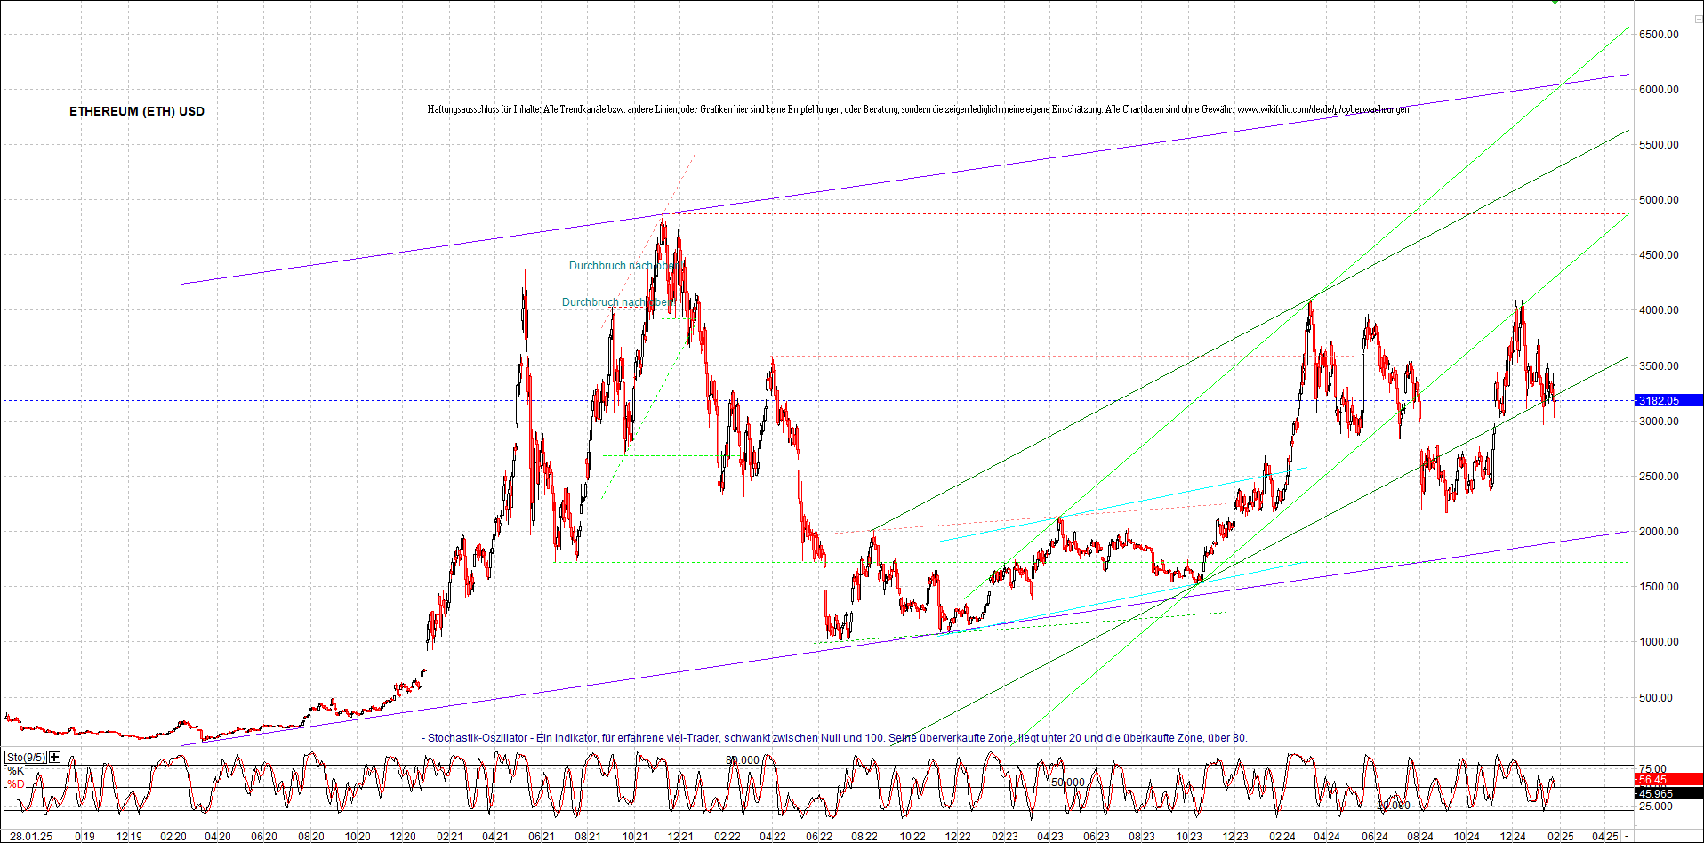
Task: Click the chart title ETHEREUM (ETH) USD
Action: pyautogui.click(x=136, y=111)
